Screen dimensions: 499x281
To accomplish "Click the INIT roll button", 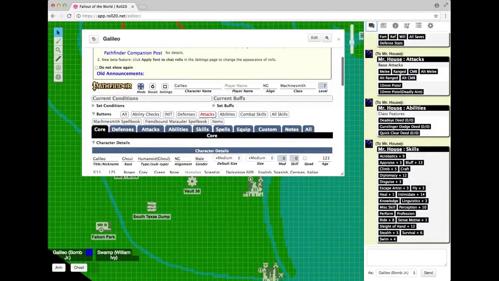I will (x=168, y=114).
